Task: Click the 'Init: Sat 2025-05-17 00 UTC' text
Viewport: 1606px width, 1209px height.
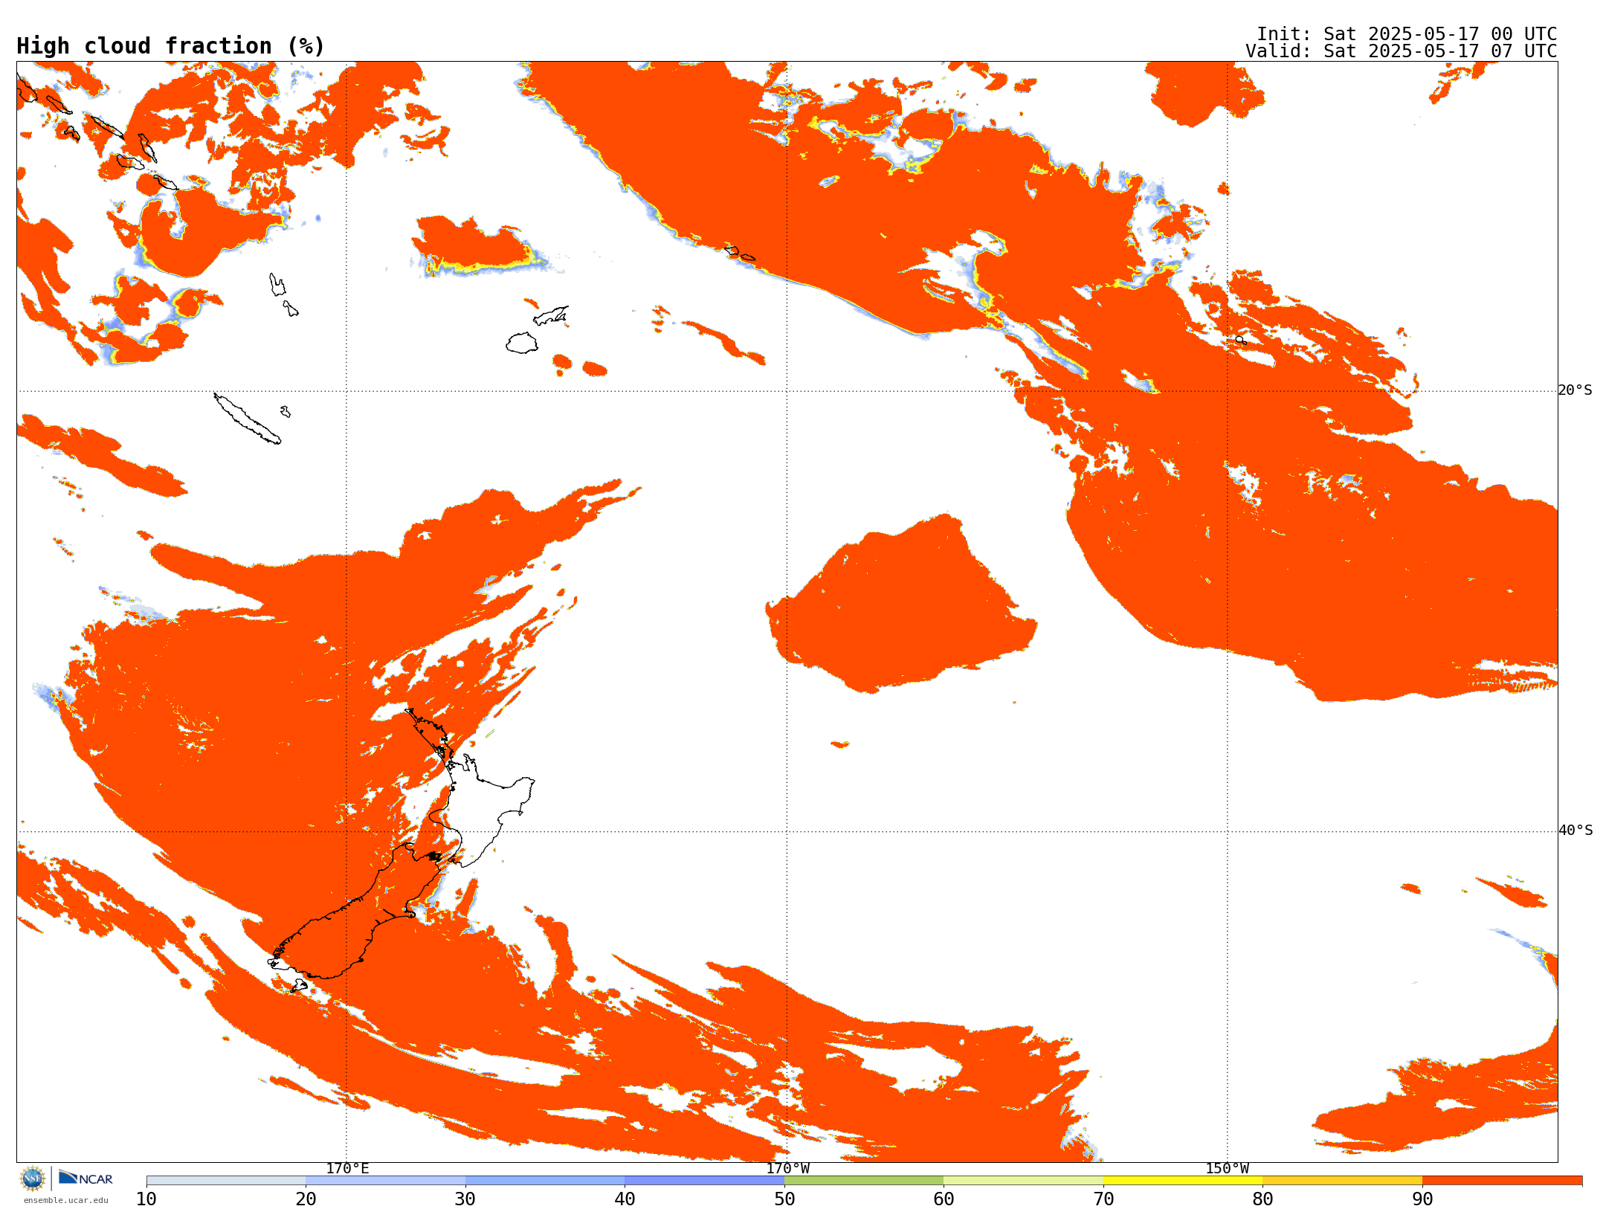Action: pos(1407,34)
